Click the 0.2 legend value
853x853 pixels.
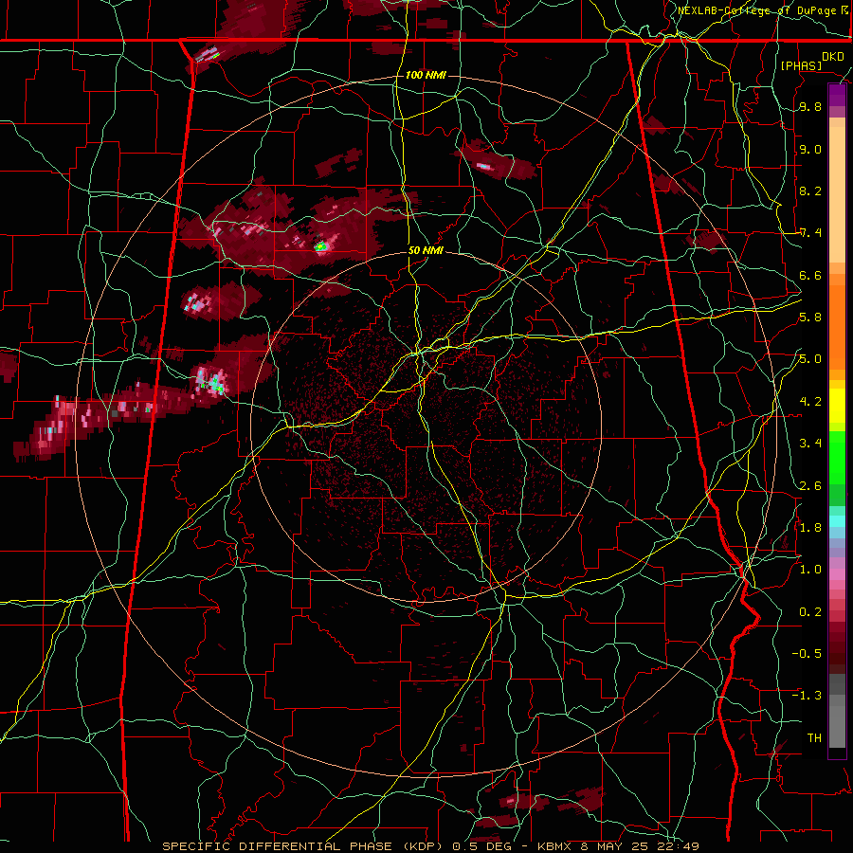(810, 612)
